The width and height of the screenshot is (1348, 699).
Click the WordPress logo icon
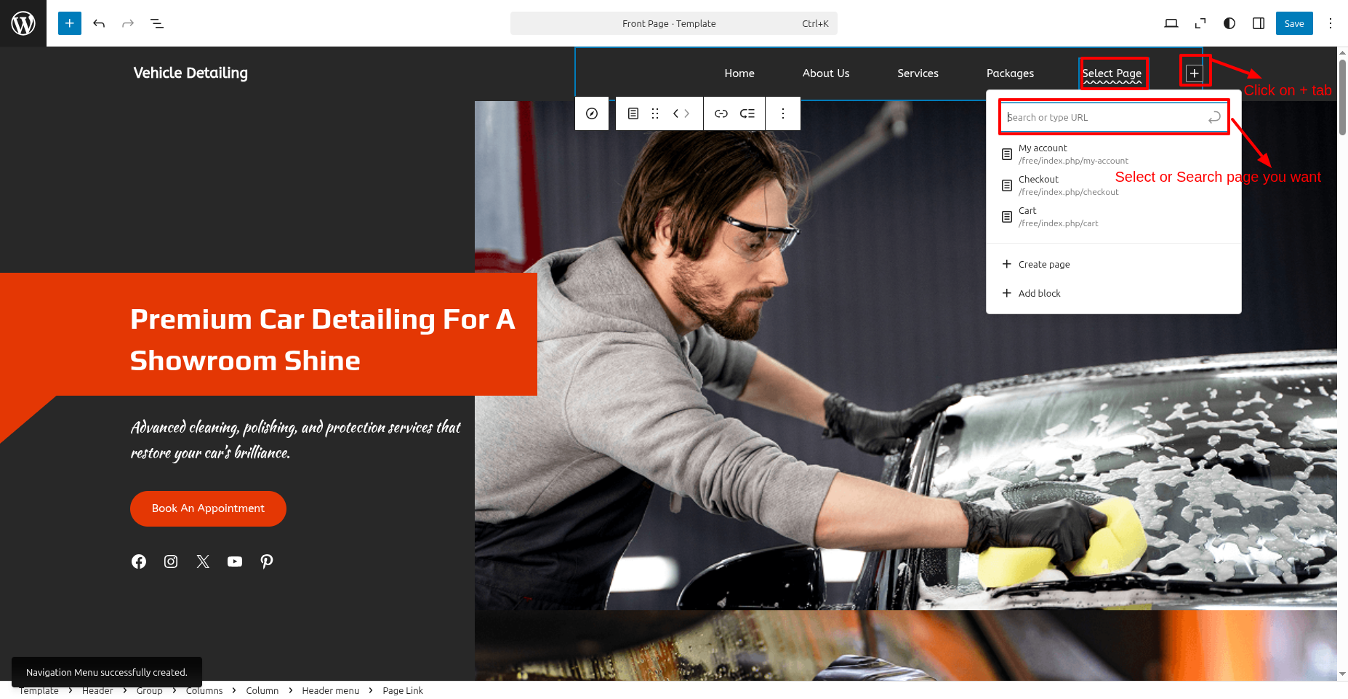(x=23, y=23)
